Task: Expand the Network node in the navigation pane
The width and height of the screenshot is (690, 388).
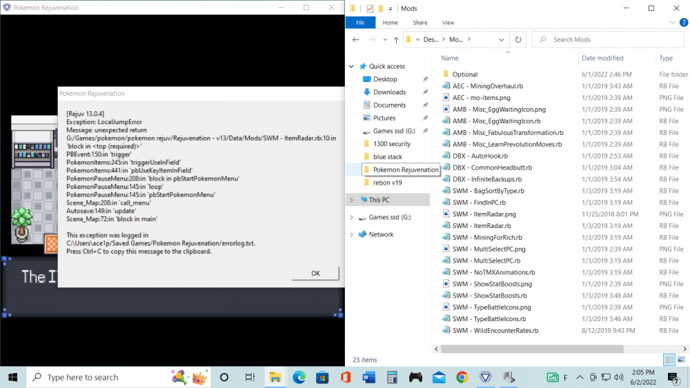Action: pyautogui.click(x=352, y=234)
